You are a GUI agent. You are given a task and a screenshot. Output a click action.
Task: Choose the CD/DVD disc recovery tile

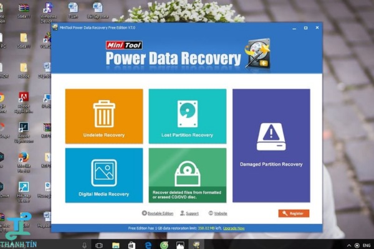(187, 175)
